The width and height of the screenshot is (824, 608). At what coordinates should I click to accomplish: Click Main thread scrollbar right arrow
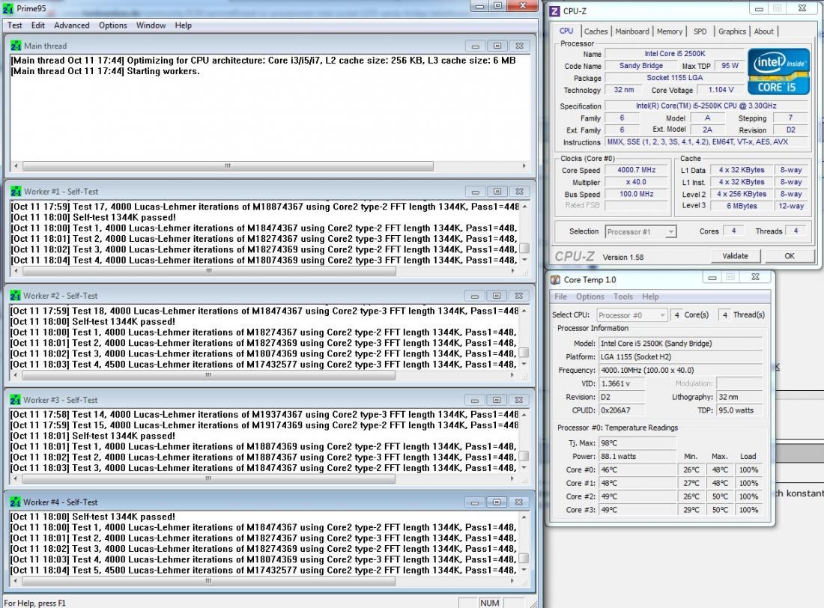[524, 165]
